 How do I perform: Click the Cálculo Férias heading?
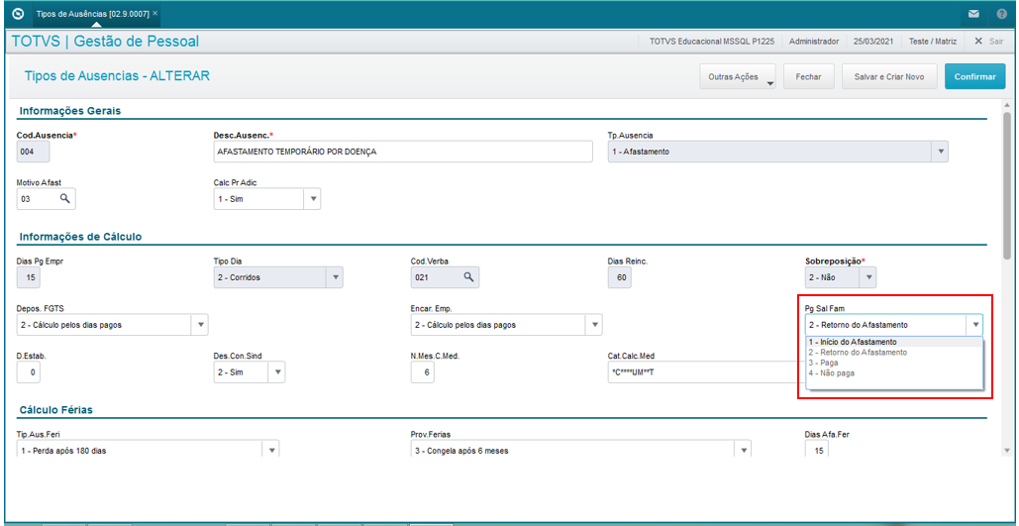56,410
